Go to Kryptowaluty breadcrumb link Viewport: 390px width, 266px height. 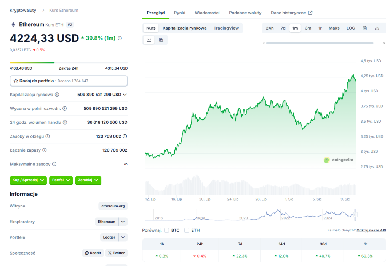(x=23, y=10)
